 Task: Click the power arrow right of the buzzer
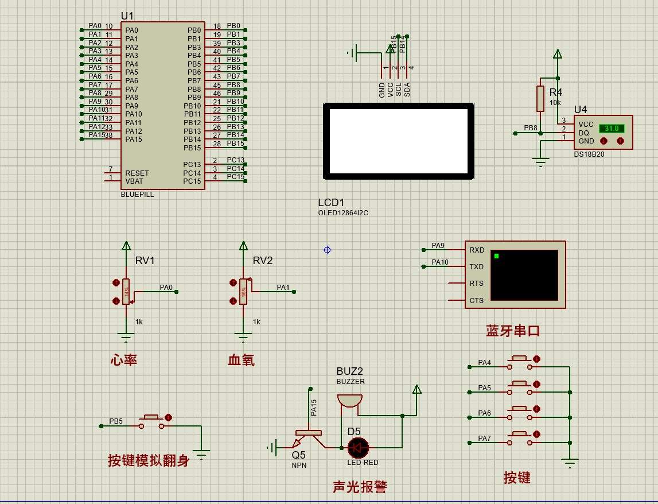(x=416, y=389)
